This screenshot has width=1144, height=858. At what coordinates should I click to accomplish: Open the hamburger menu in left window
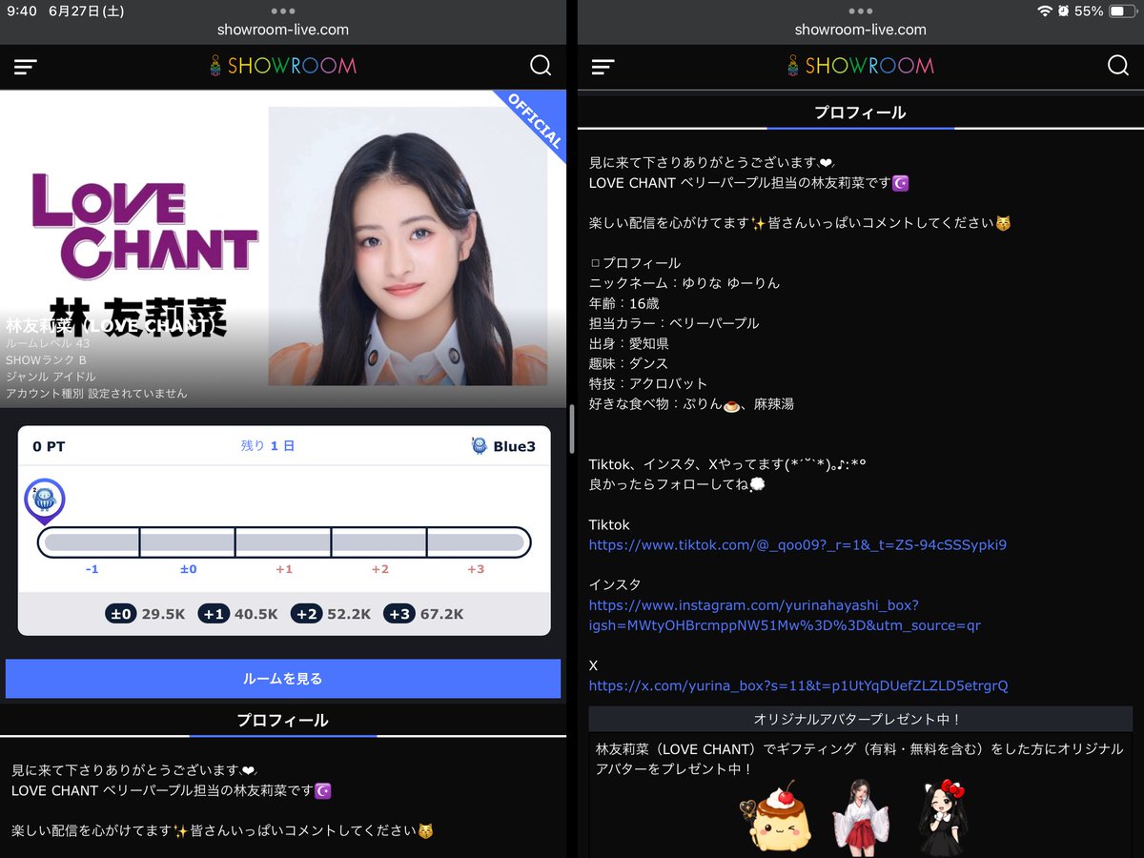[26, 67]
